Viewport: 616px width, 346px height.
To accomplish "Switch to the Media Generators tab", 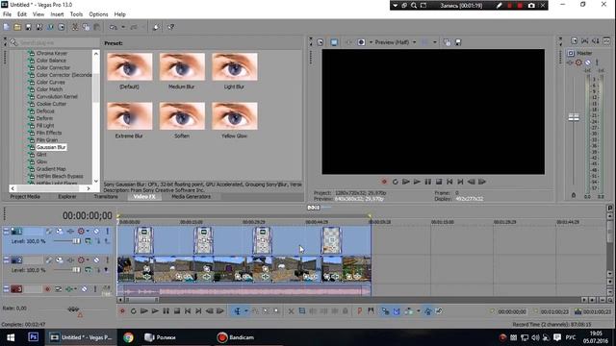I will [191, 196].
